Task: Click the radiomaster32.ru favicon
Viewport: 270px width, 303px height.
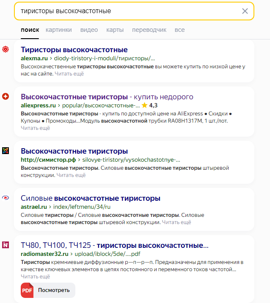Action: point(6,245)
